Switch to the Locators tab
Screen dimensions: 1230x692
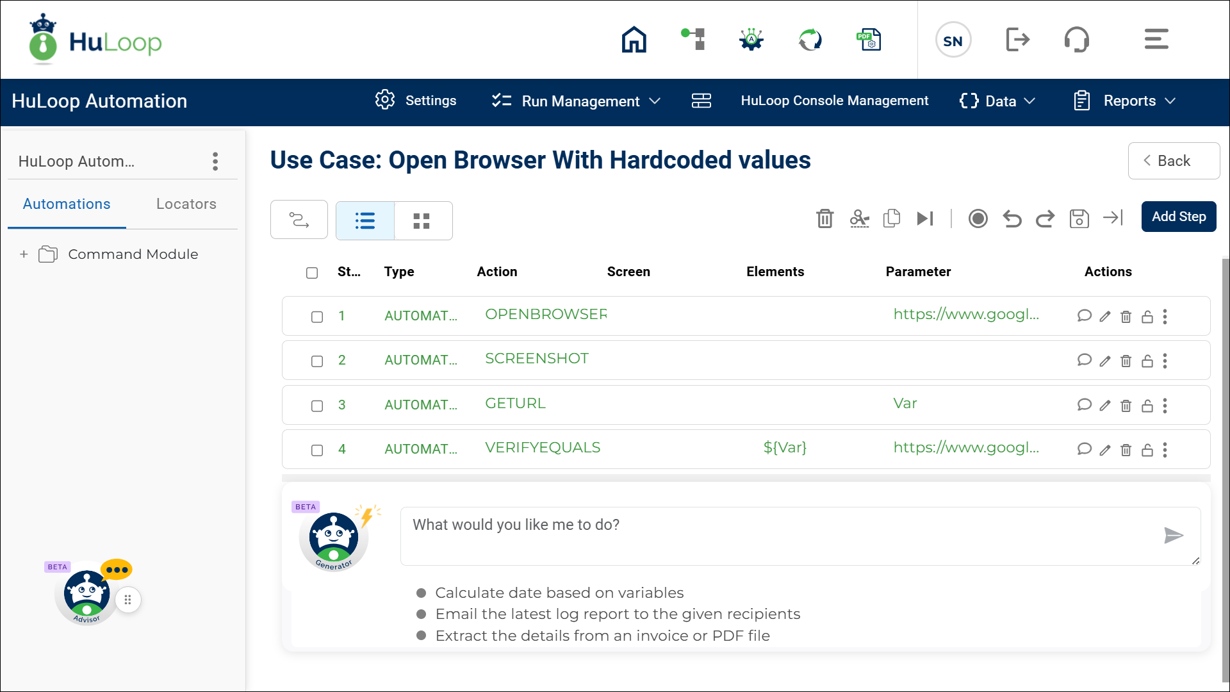(x=186, y=204)
